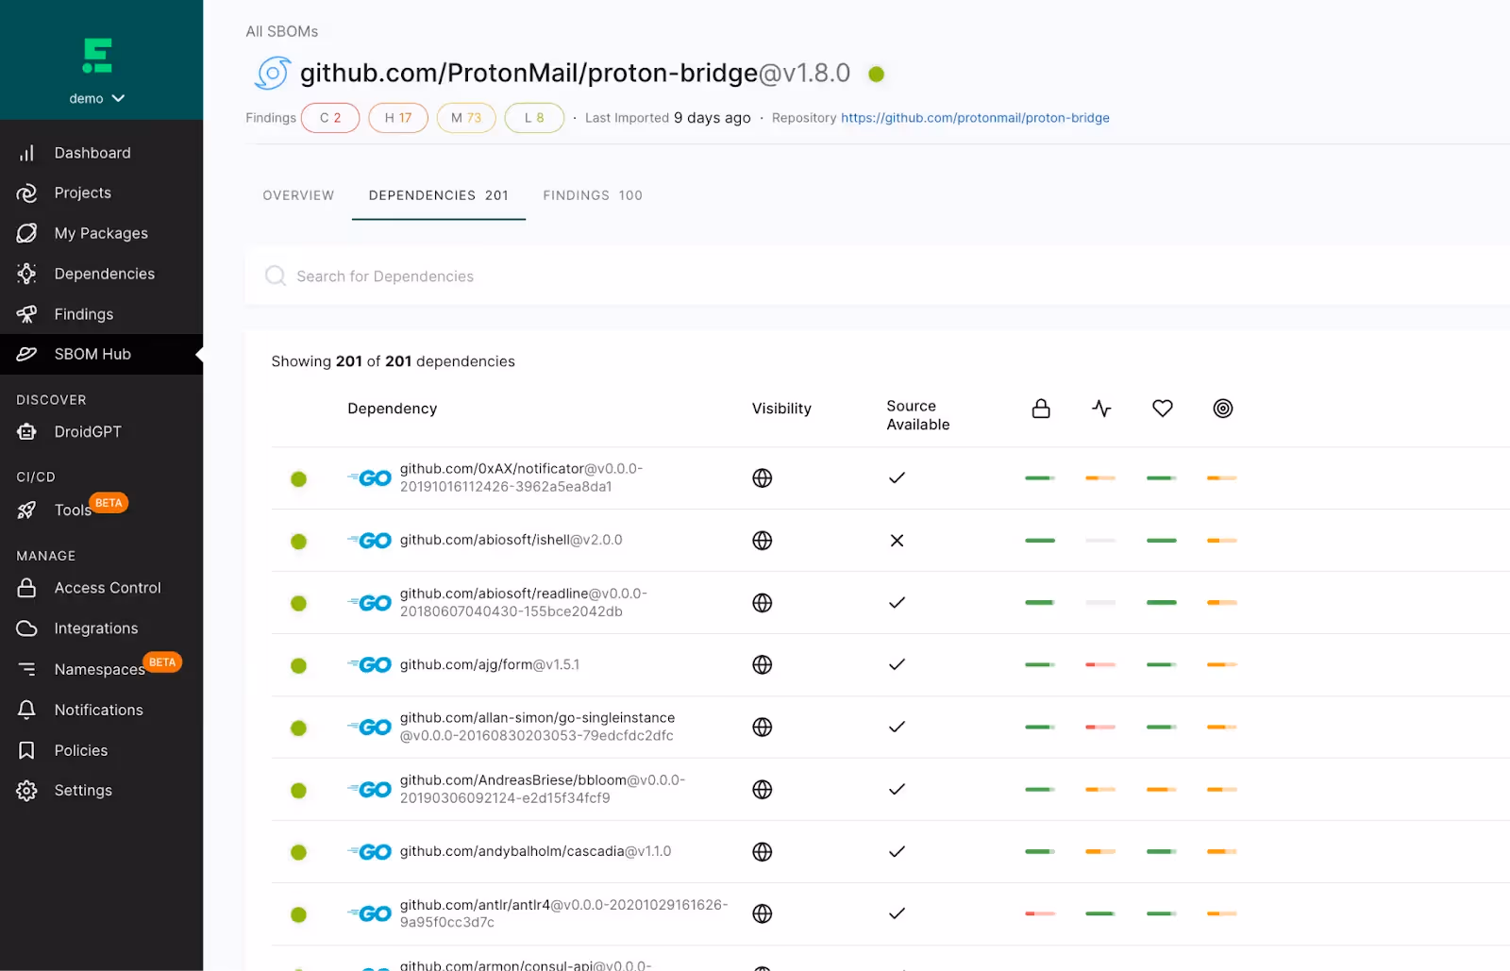Switch to the Findings 100 tab
This screenshot has height=971, width=1510.
(x=593, y=195)
